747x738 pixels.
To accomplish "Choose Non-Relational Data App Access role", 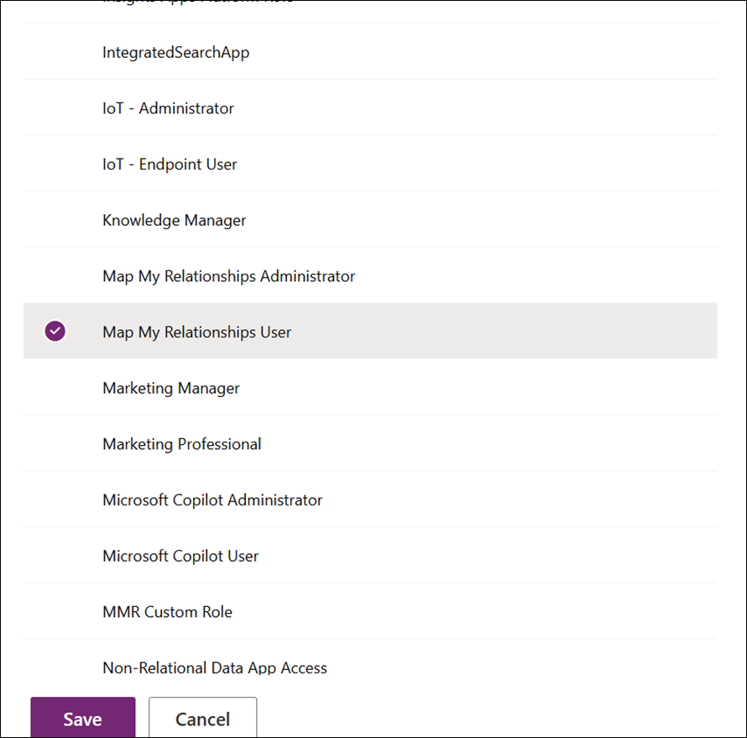I will tap(215, 667).
